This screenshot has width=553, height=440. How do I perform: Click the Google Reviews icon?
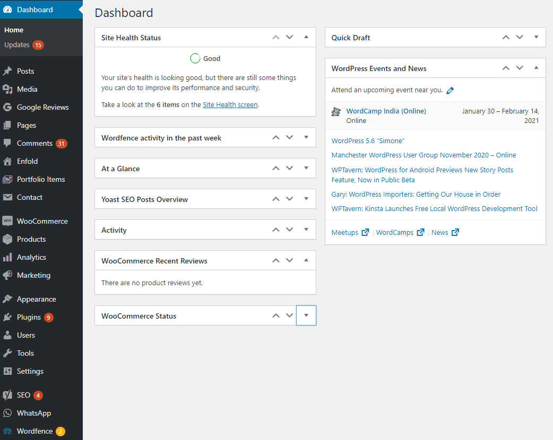(7, 107)
